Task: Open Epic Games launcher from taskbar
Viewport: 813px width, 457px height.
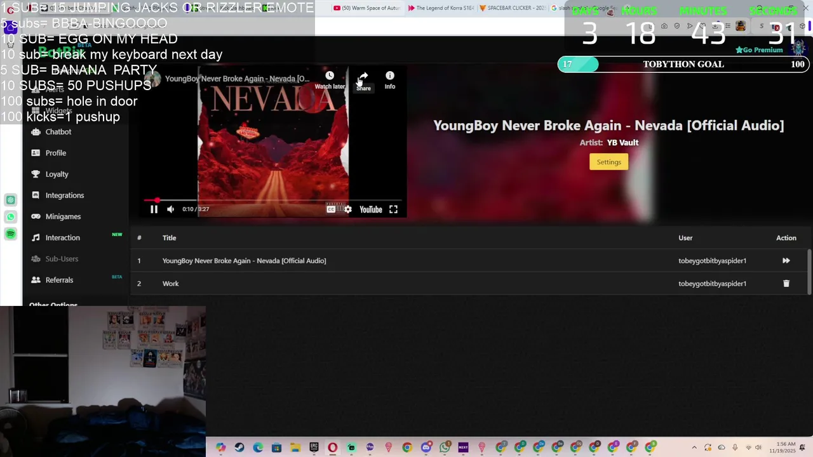Action: click(x=314, y=447)
